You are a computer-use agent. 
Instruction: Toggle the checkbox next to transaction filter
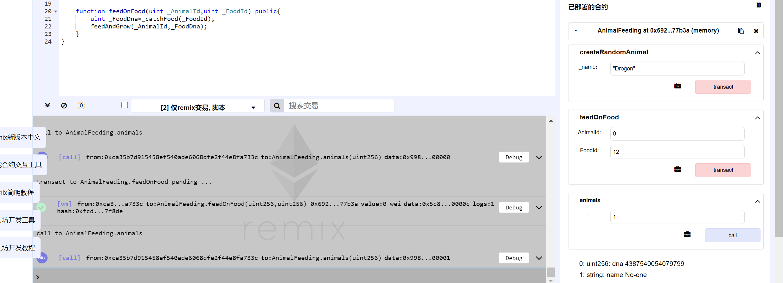click(125, 105)
